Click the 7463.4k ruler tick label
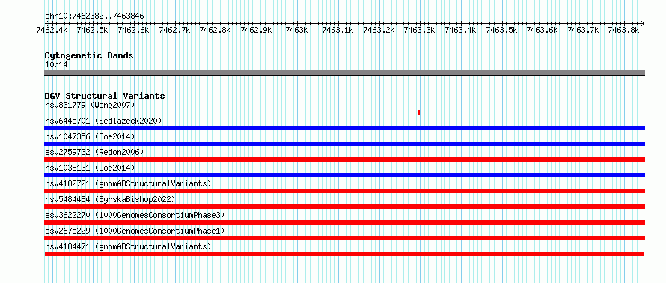 460,30
